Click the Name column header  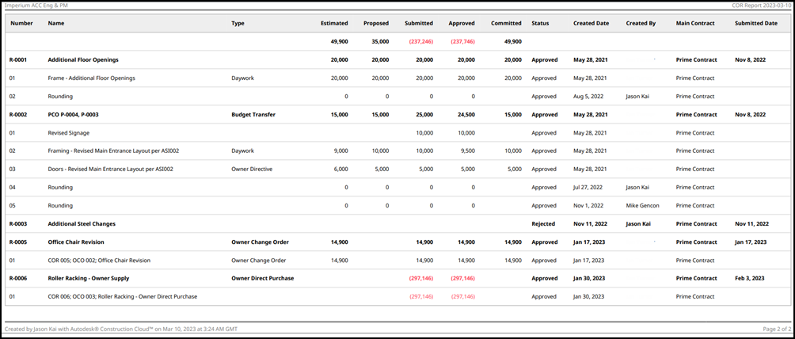tap(56, 23)
